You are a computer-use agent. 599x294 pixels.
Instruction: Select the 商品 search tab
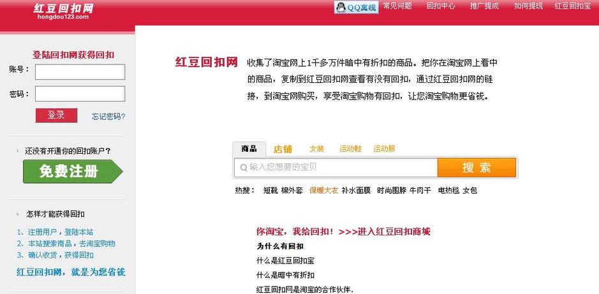[249, 149]
